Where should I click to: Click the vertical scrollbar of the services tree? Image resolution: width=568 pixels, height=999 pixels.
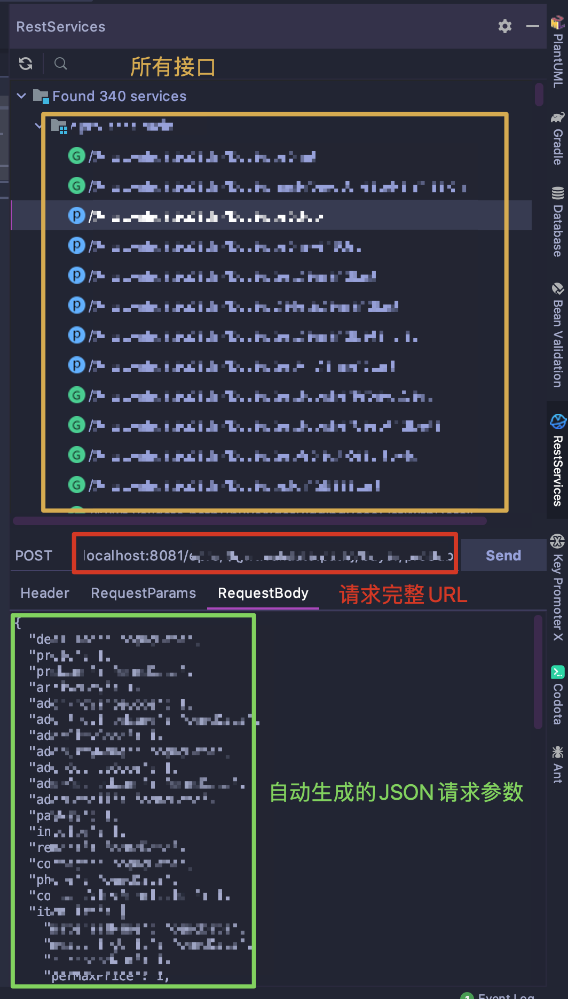[x=539, y=94]
